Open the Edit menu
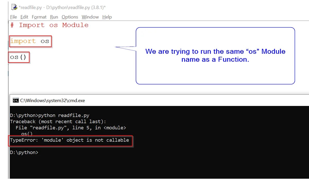 pos(24,17)
